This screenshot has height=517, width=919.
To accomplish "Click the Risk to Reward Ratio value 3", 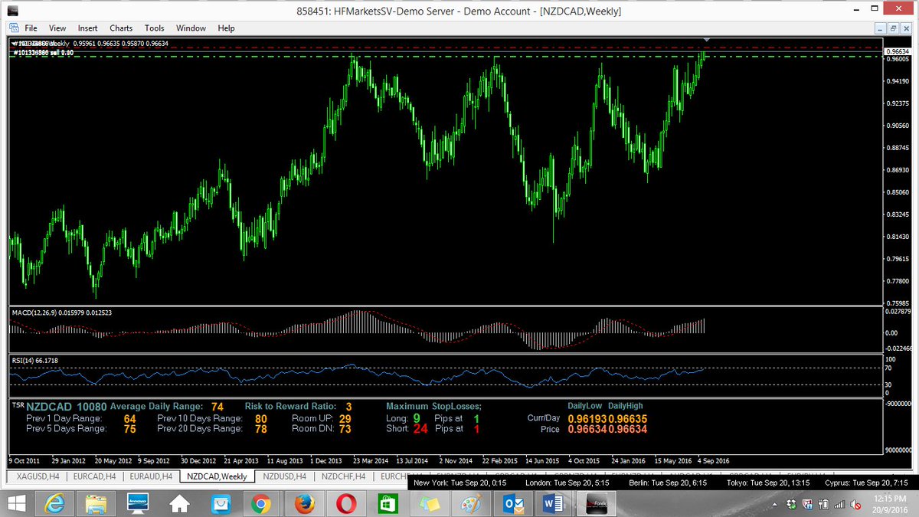I will 348,407.
